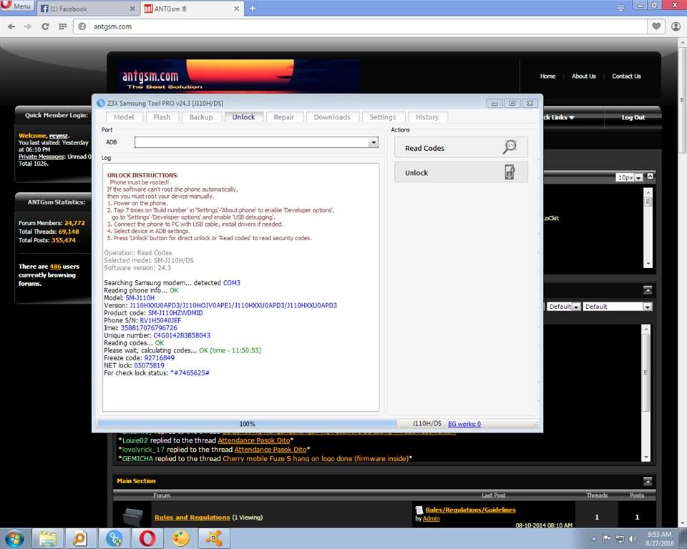Click the heart bookmark icon in address bar
This screenshot has width=687, height=549.
point(656,26)
